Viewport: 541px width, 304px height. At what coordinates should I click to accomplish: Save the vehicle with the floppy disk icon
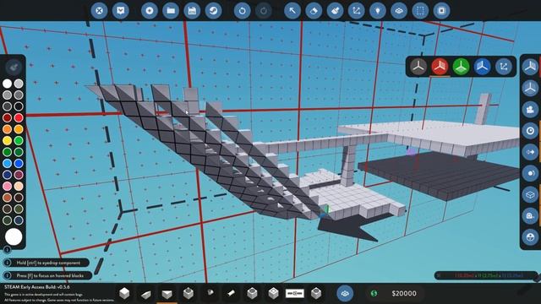click(192, 11)
